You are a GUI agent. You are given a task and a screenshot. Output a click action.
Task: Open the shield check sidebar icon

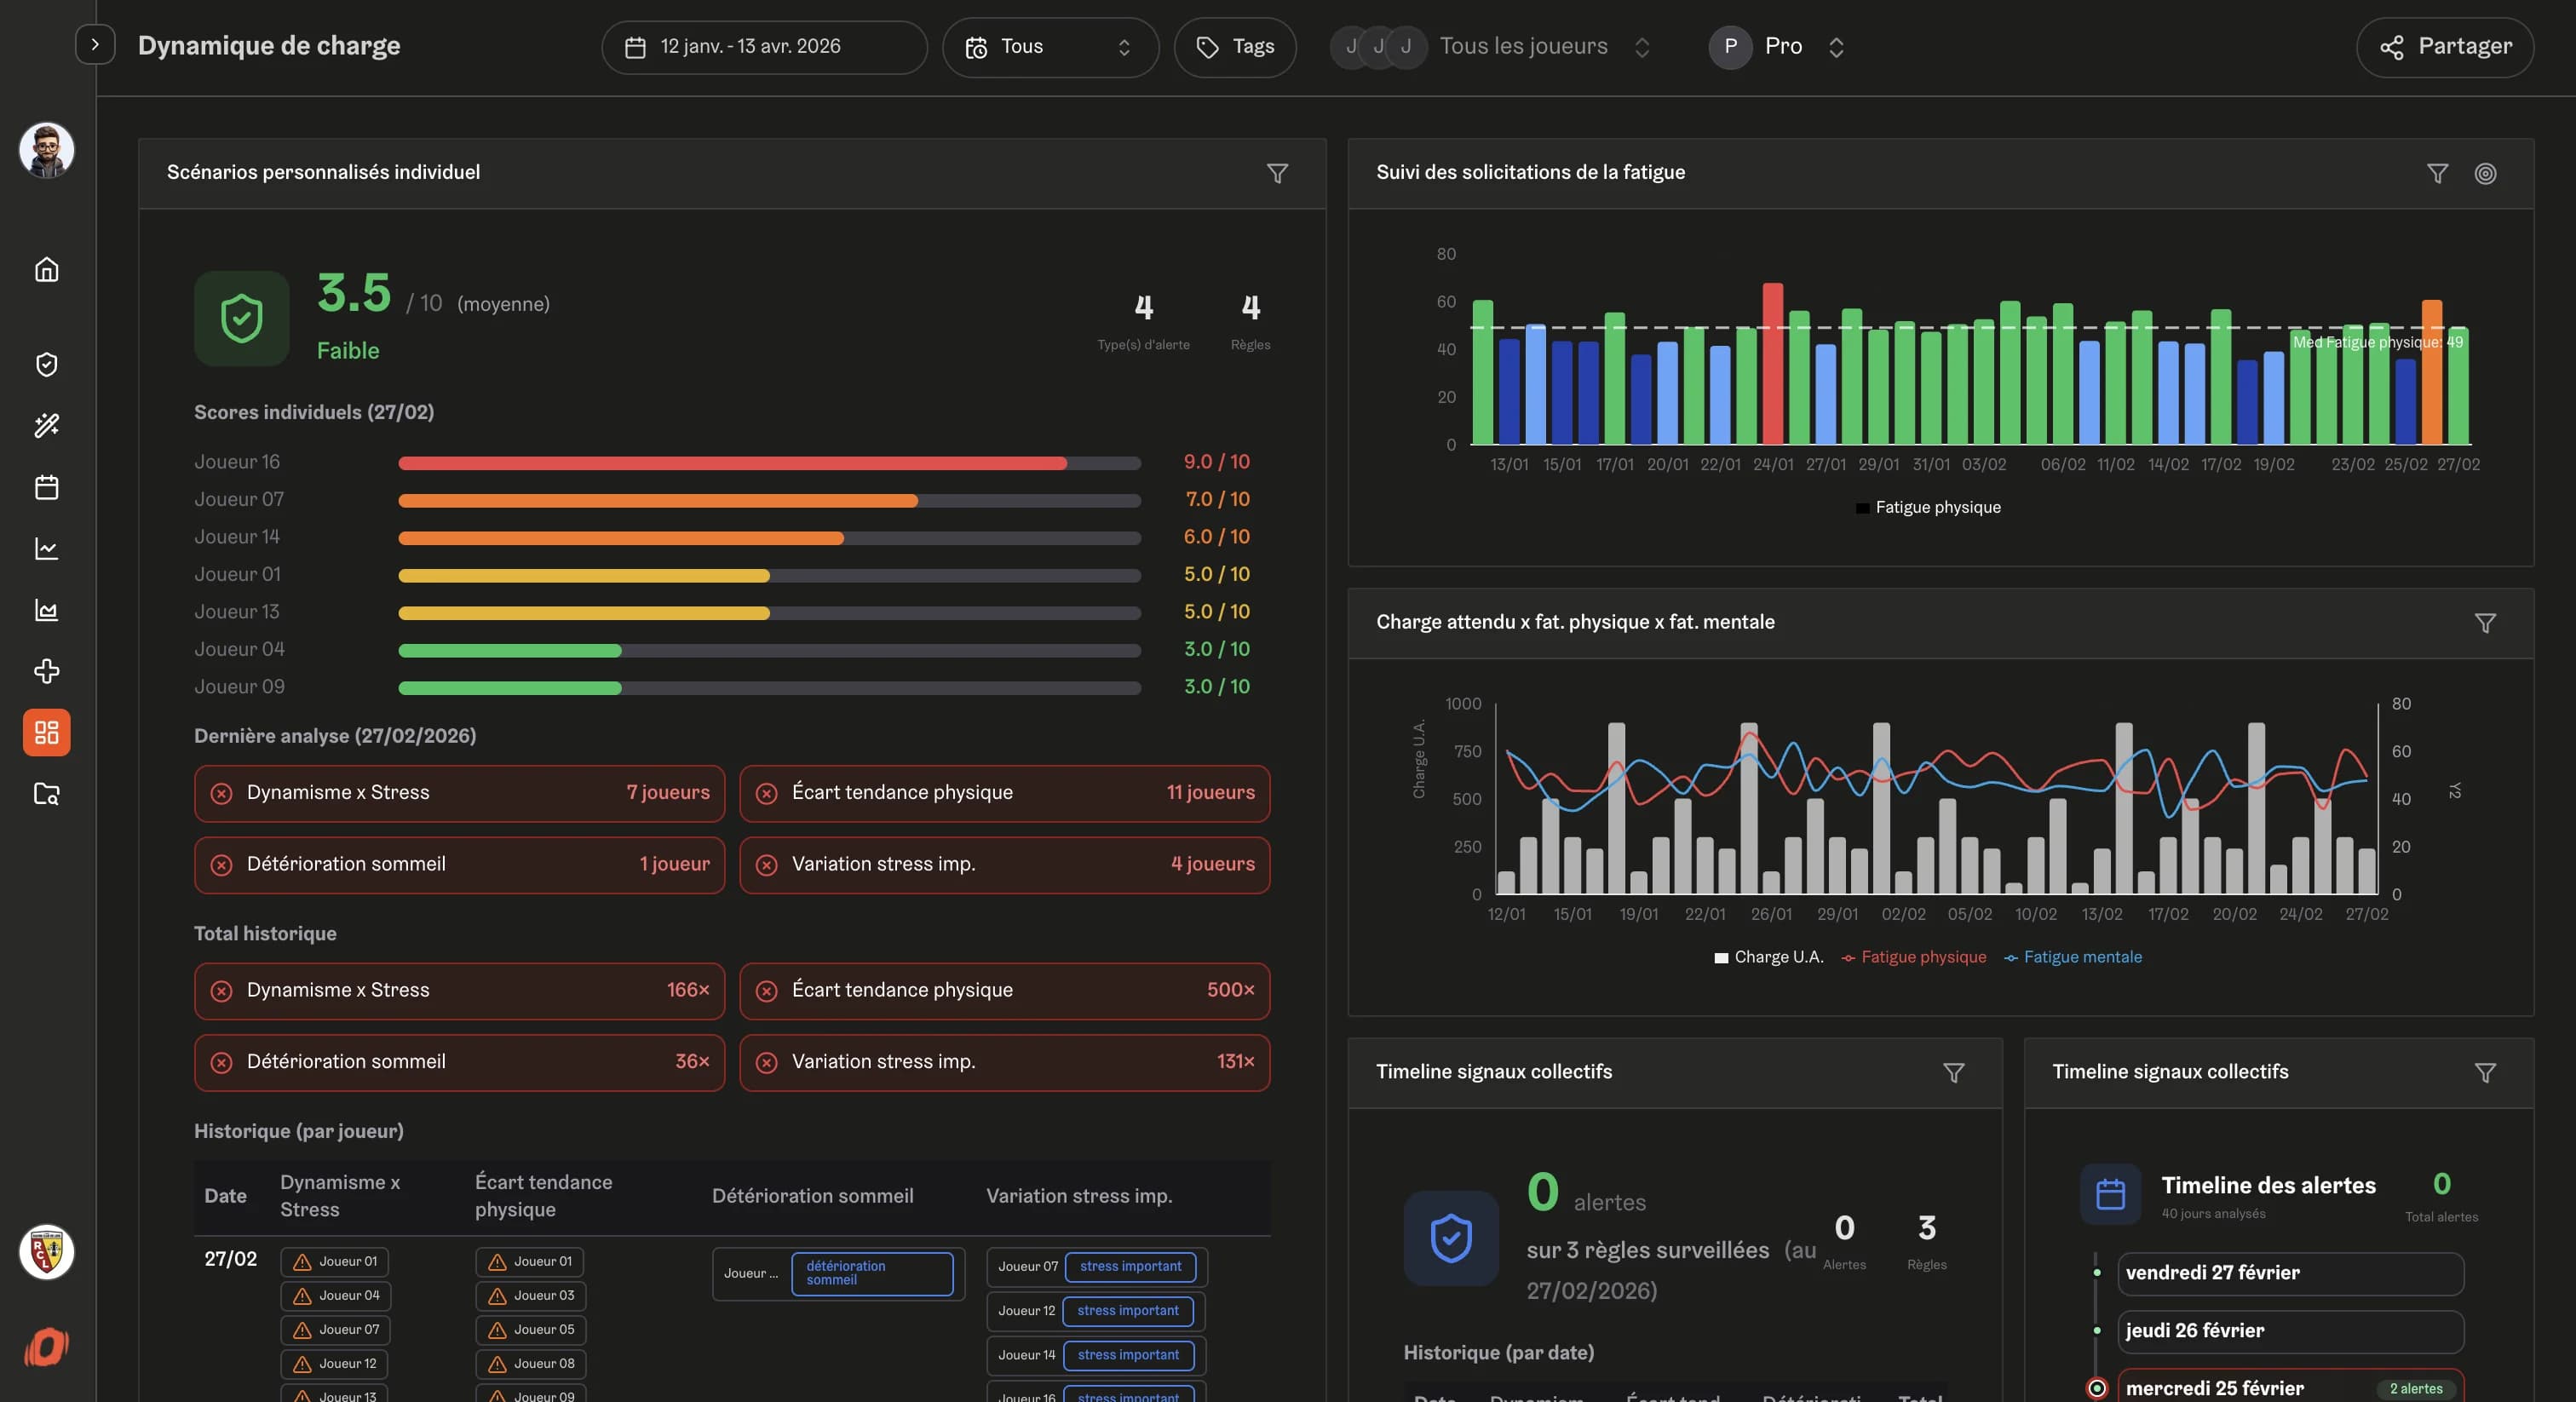[46, 364]
